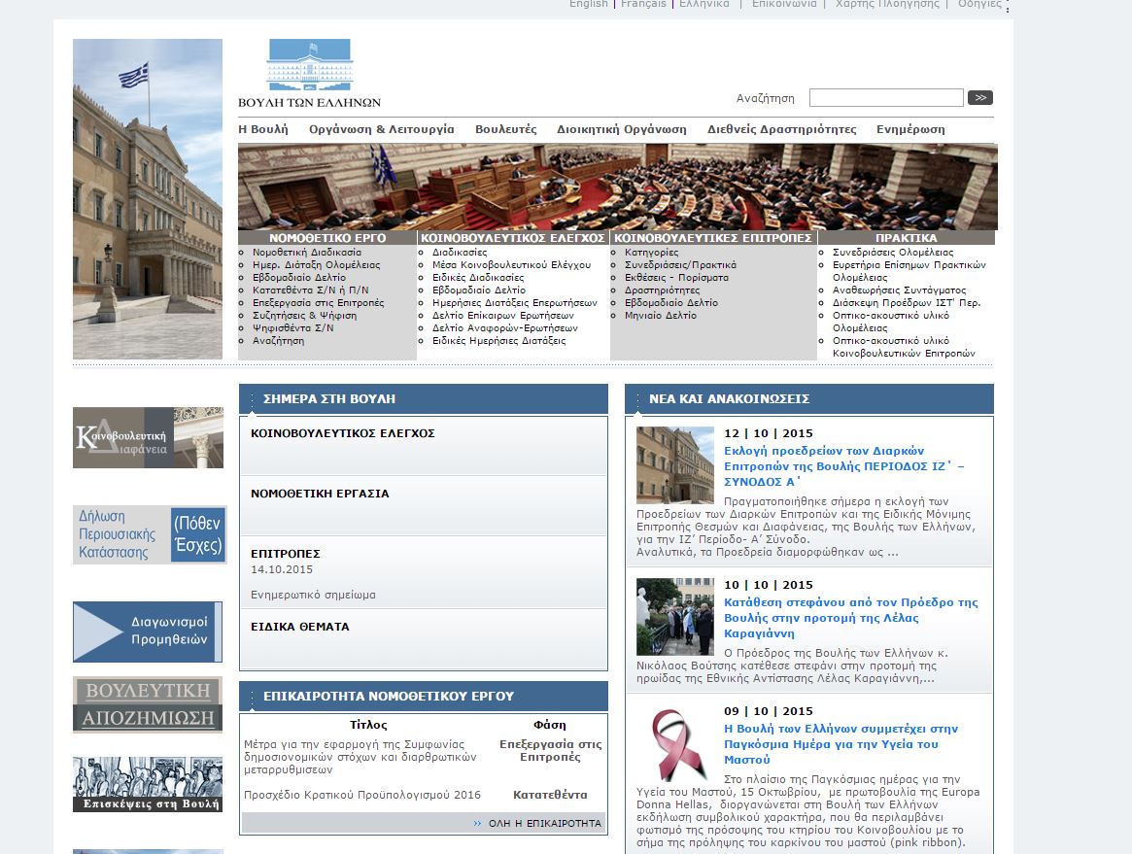Click the Hellenic Parliament logo
Viewport: 1132px width, 854px height.
pos(309,73)
